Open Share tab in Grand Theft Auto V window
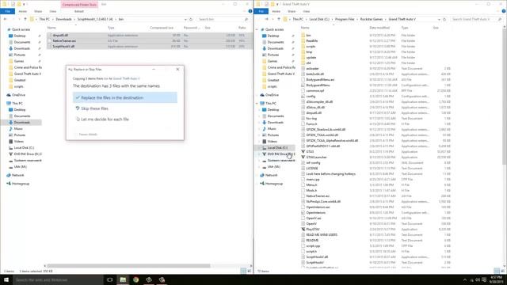 pyautogui.click(x=292, y=11)
